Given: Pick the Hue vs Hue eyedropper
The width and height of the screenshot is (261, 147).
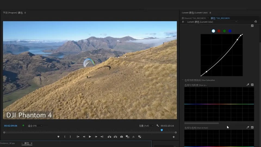Looking at the screenshot, I should coord(248,127).
